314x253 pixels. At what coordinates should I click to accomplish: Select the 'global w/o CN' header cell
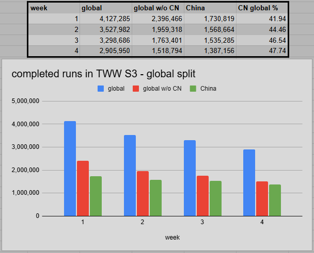tap(158, 8)
